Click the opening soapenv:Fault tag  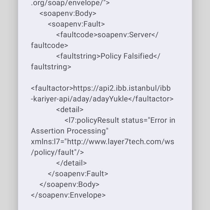76,24
